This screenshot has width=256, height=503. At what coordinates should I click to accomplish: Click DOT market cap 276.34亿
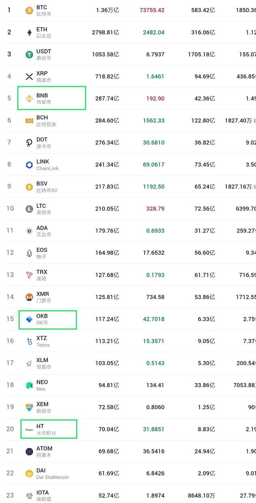coord(108,142)
